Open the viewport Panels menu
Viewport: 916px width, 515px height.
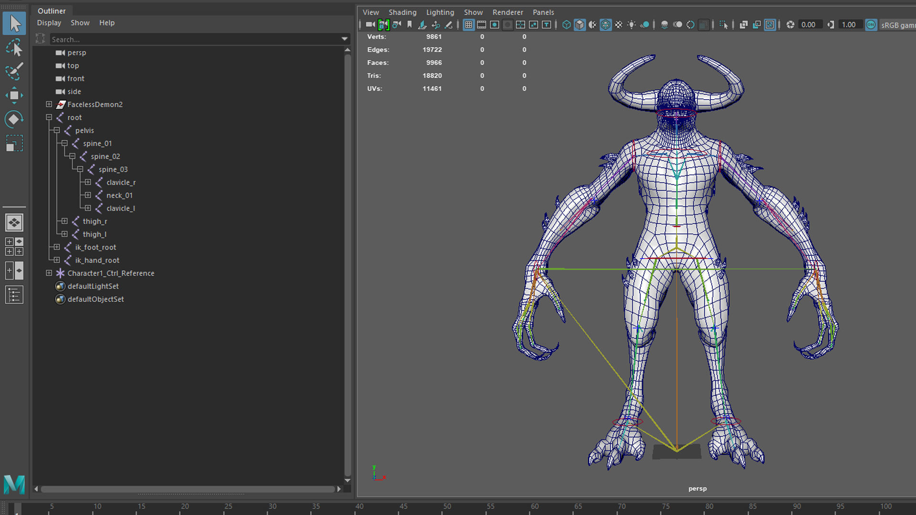[x=543, y=12]
